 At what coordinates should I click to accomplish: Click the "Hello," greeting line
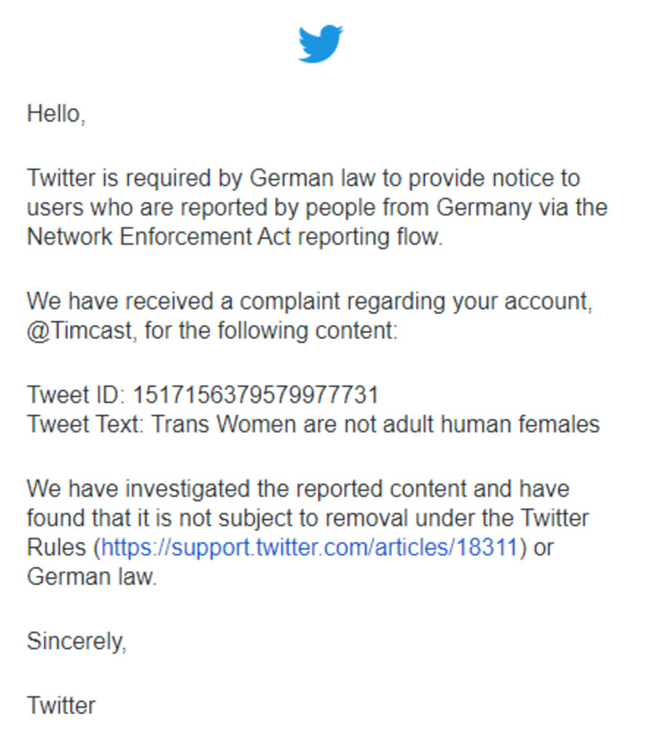pyautogui.click(x=56, y=114)
